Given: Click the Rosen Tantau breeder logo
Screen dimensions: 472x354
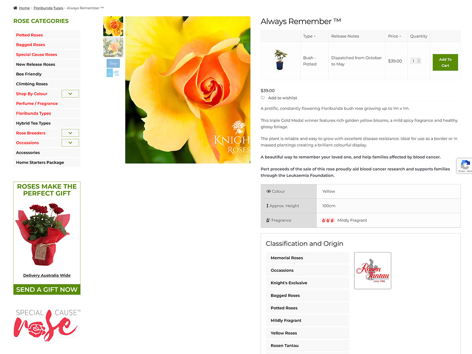Looking at the screenshot, I should click(x=372, y=271).
